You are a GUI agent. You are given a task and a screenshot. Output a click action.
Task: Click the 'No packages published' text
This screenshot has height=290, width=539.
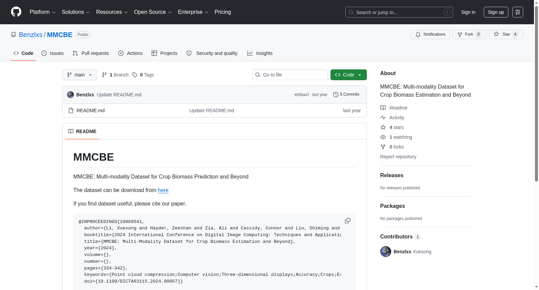(x=401, y=219)
